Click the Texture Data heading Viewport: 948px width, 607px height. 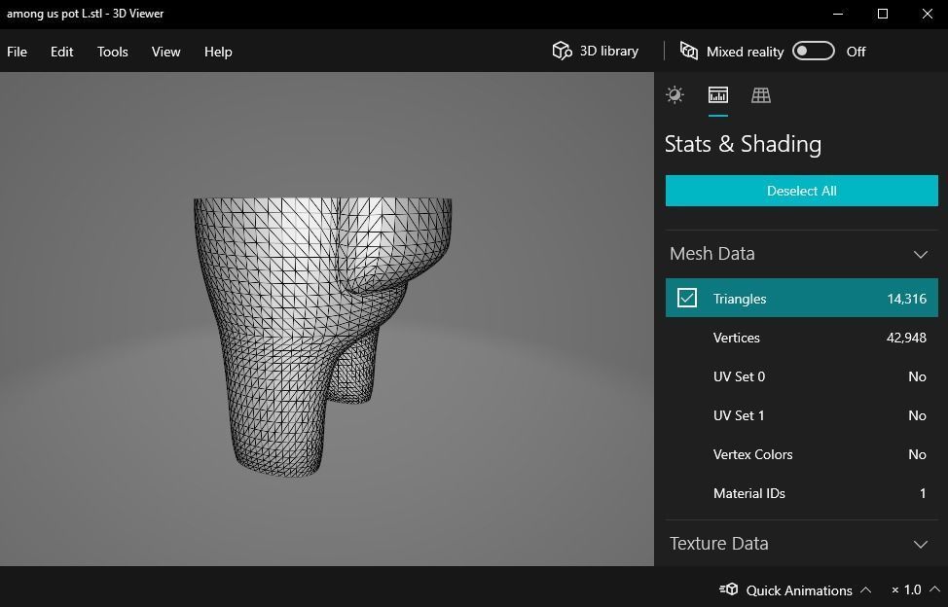click(x=719, y=544)
